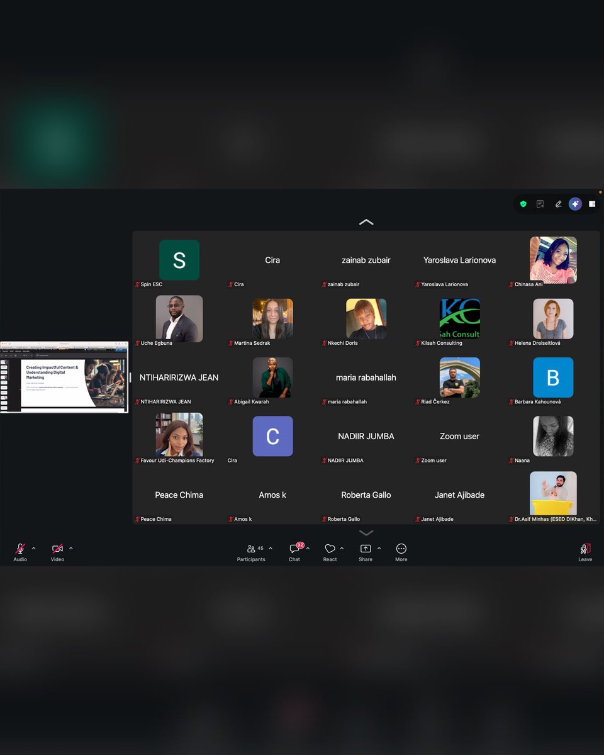This screenshot has width=604, height=755.
Task: Click muted mic icon beside Peace Chima label
Action: click(137, 519)
